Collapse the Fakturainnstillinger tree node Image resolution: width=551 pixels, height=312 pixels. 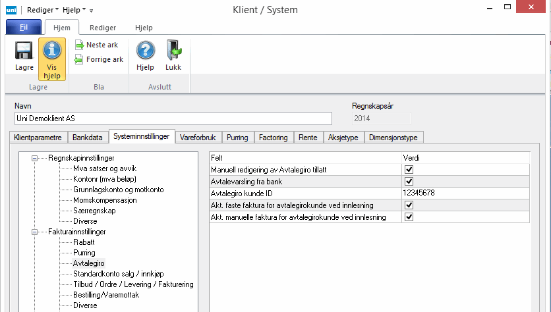[34, 232]
